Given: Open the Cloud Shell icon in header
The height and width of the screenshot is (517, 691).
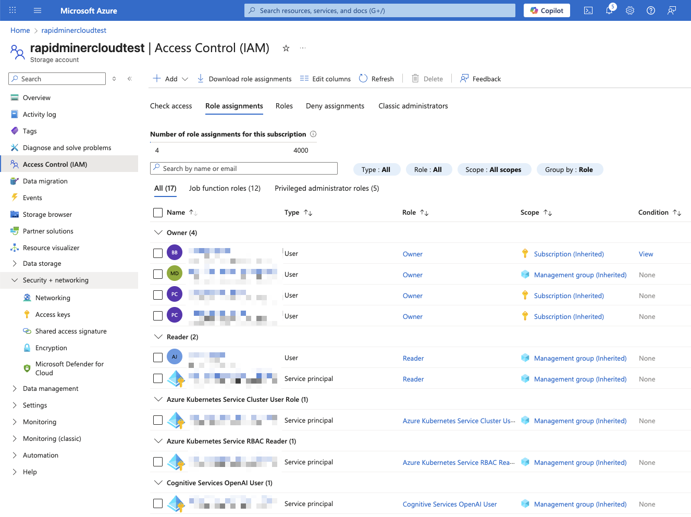Looking at the screenshot, I should click(588, 10).
